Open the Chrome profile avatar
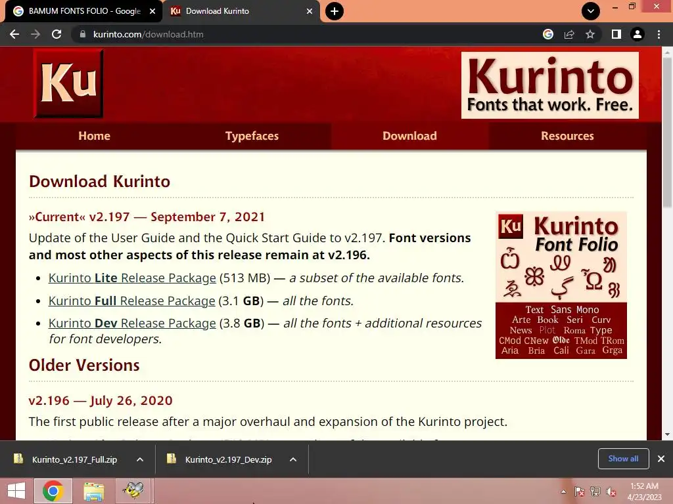This screenshot has height=504, width=673. pos(638,34)
